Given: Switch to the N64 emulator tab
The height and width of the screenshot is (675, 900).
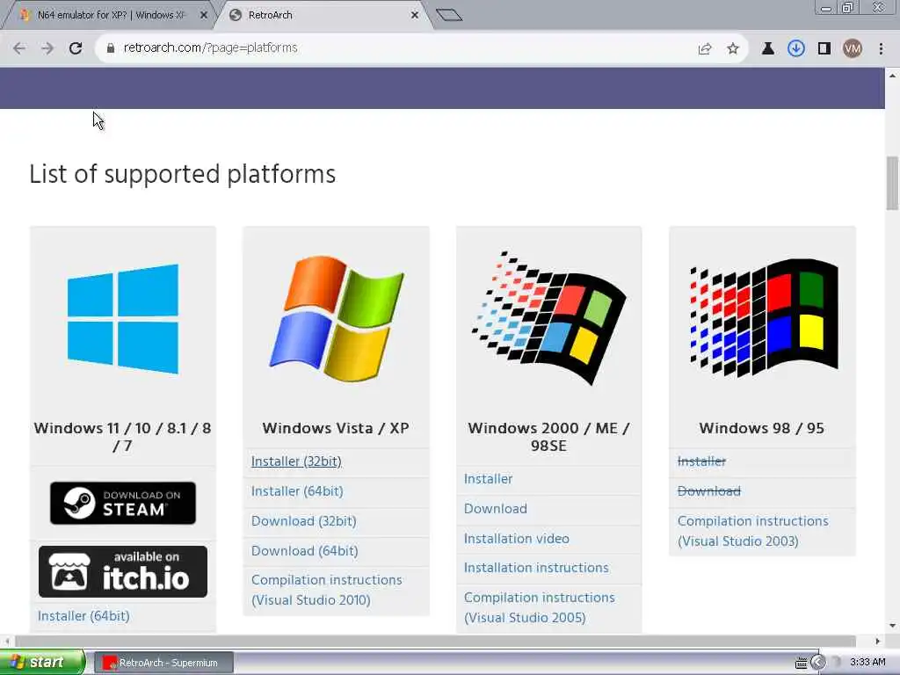Looking at the screenshot, I should click(x=109, y=16).
